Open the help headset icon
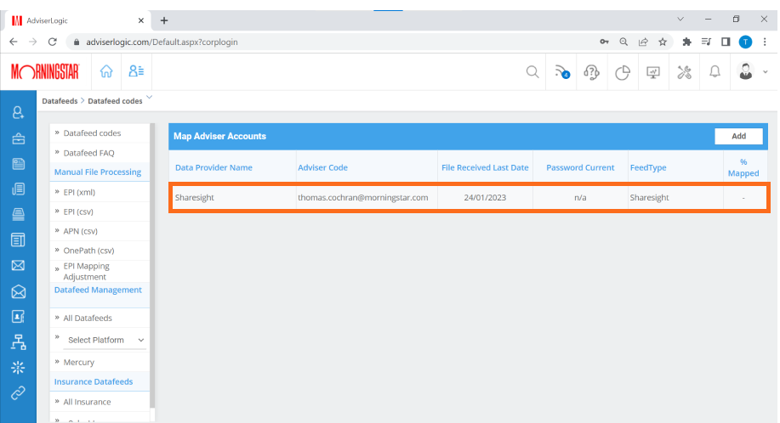 coord(591,72)
